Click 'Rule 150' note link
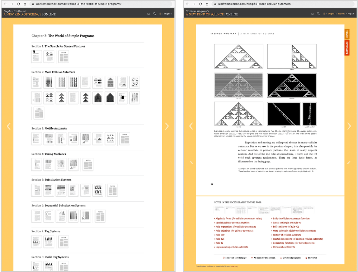 click(220, 235)
